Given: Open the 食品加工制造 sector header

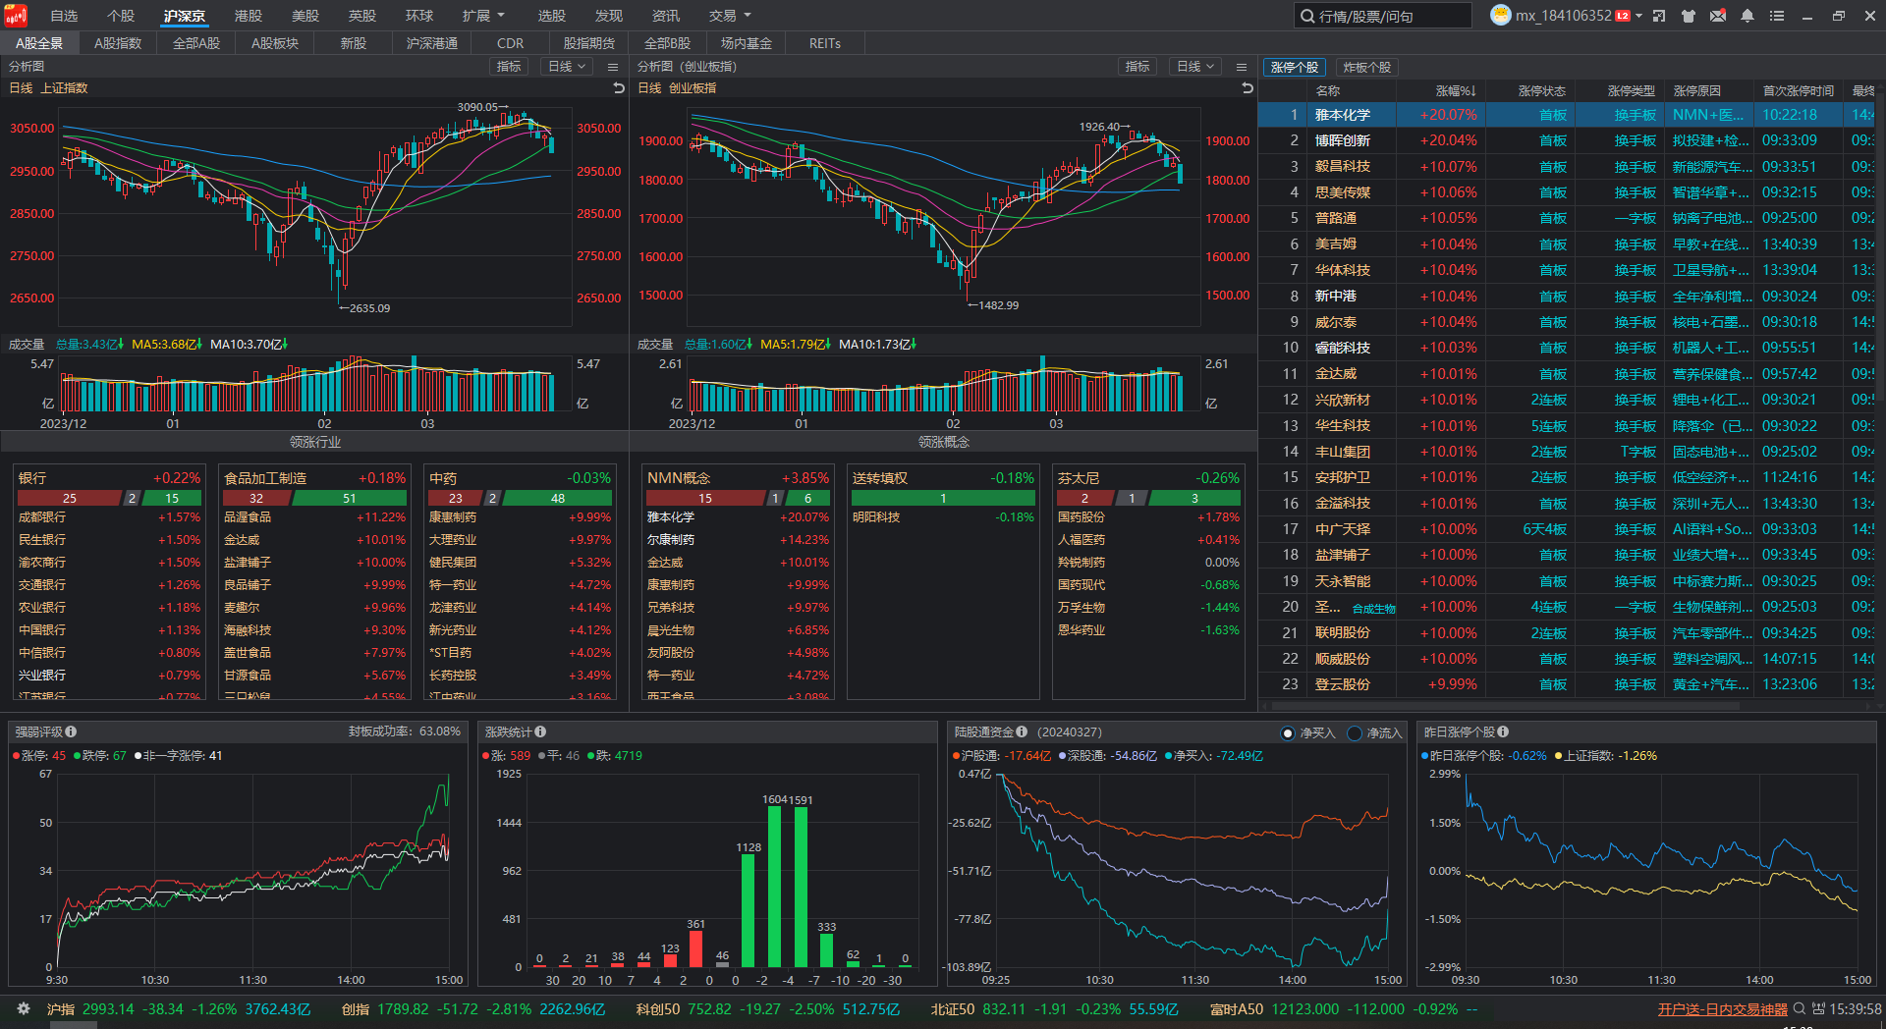Looking at the screenshot, I should [x=314, y=478].
